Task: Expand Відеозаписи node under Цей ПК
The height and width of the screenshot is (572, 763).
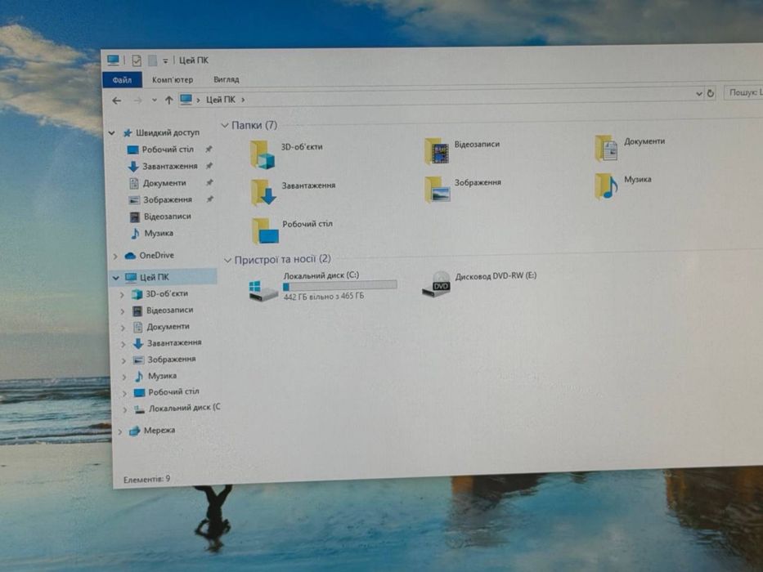Action: (123, 311)
